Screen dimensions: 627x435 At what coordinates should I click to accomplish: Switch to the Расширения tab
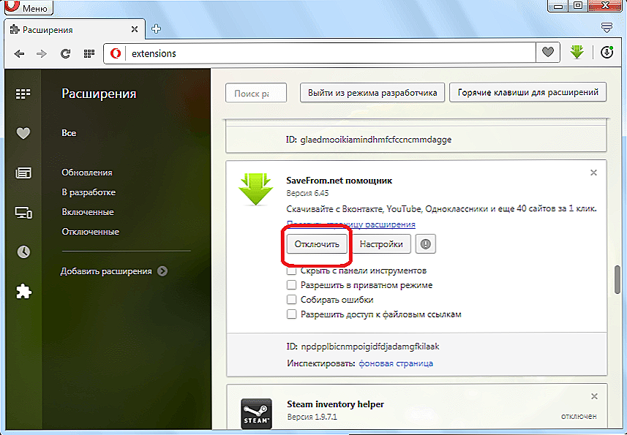tap(75, 29)
